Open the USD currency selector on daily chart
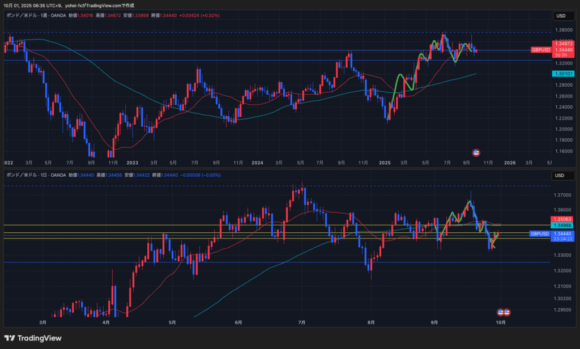Screen dimensions: 580x349 point(561,176)
